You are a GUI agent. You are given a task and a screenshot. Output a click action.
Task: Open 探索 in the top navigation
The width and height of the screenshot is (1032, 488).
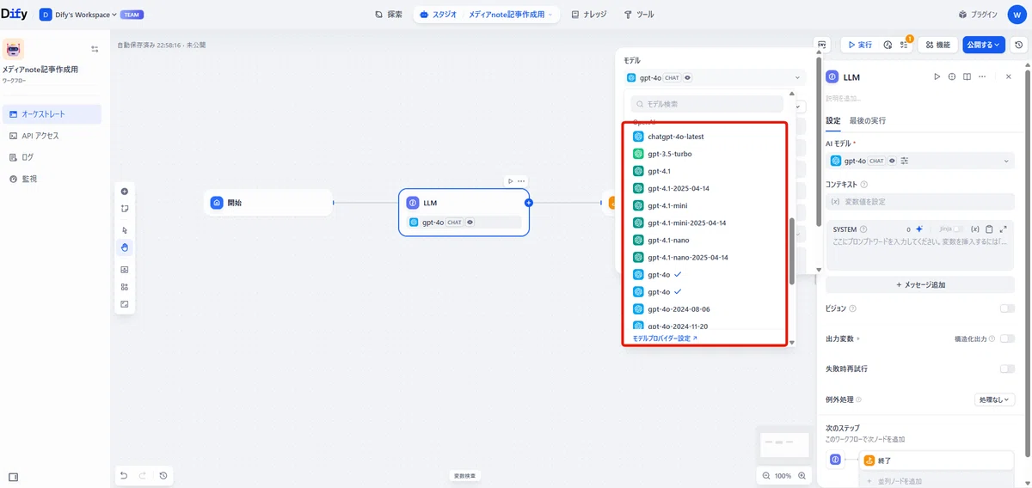(389, 15)
